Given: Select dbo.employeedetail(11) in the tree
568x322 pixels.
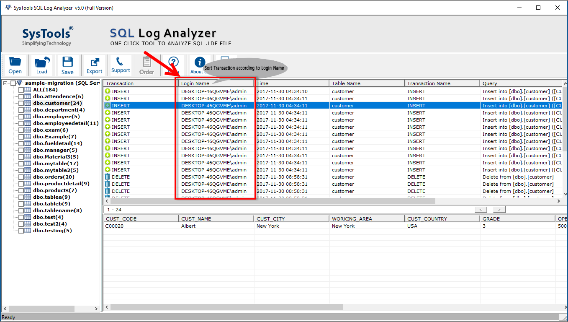Looking at the screenshot, I should click(66, 123).
